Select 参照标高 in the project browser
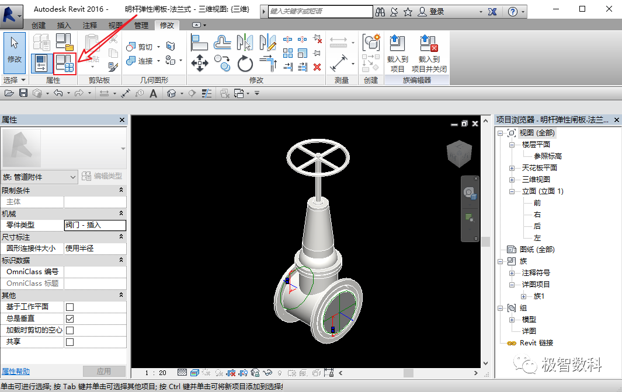622x392 pixels. click(x=547, y=156)
